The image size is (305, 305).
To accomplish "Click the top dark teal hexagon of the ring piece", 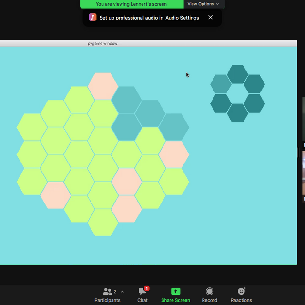I will [237, 74].
